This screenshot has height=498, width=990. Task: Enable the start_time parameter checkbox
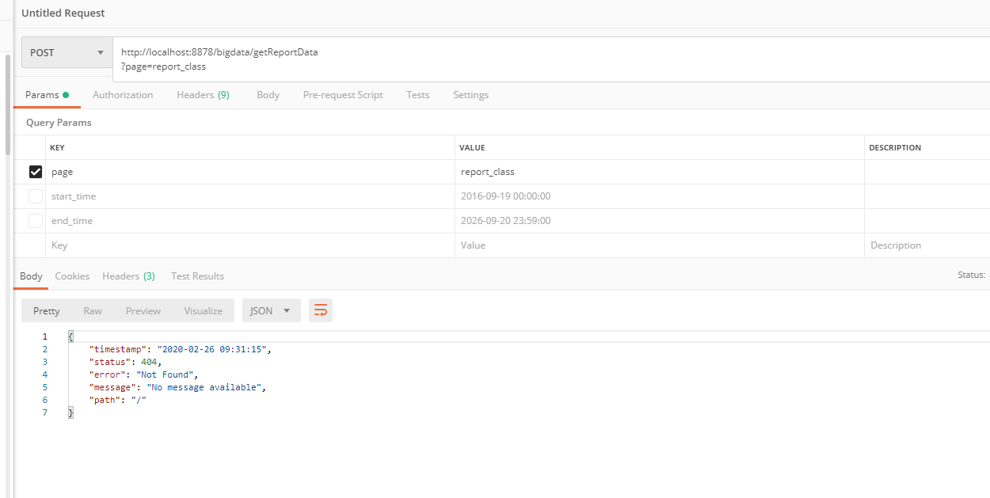[36, 196]
